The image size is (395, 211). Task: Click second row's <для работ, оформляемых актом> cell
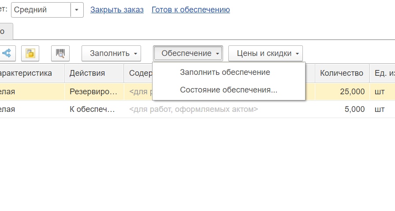coord(194,109)
